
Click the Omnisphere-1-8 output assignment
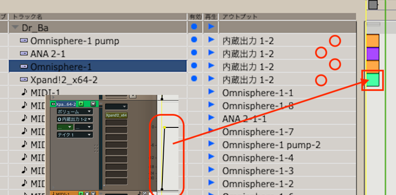[x=258, y=106]
